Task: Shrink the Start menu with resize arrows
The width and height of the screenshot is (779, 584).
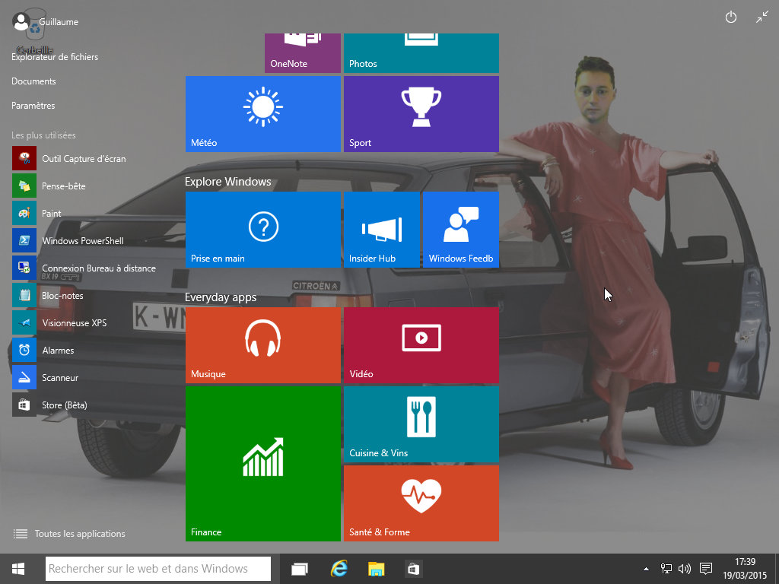Action: click(x=762, y=17)
